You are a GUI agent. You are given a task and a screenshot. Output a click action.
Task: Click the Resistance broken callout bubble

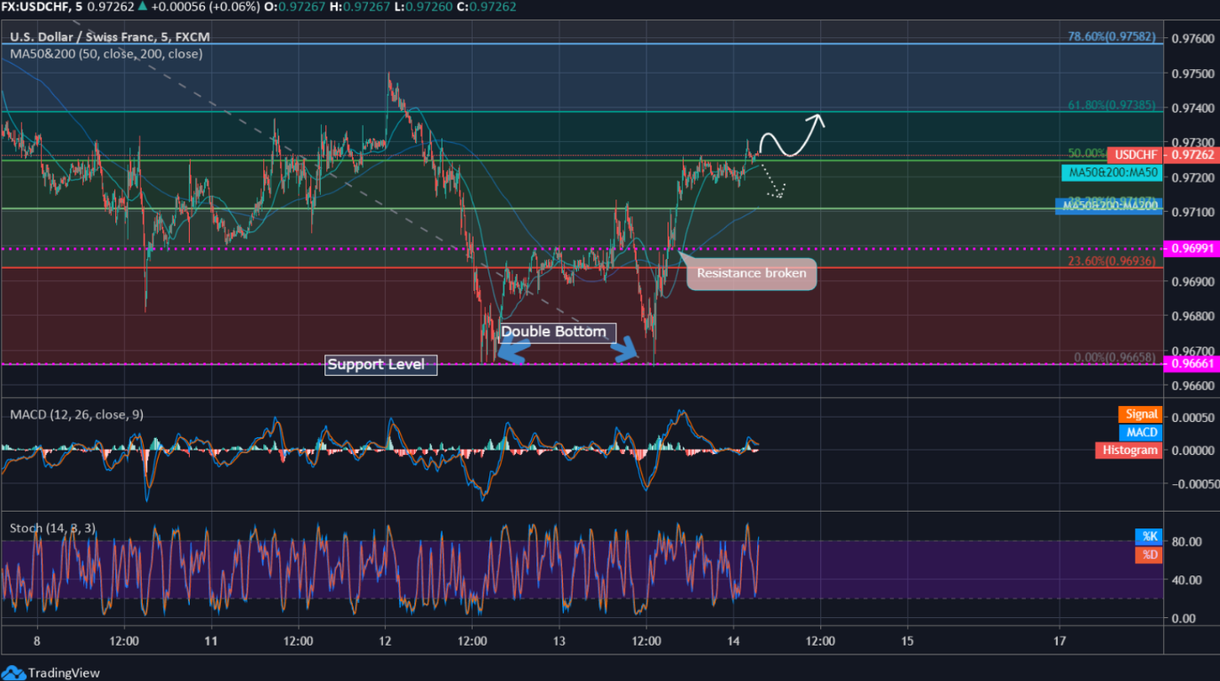point(751,273)
